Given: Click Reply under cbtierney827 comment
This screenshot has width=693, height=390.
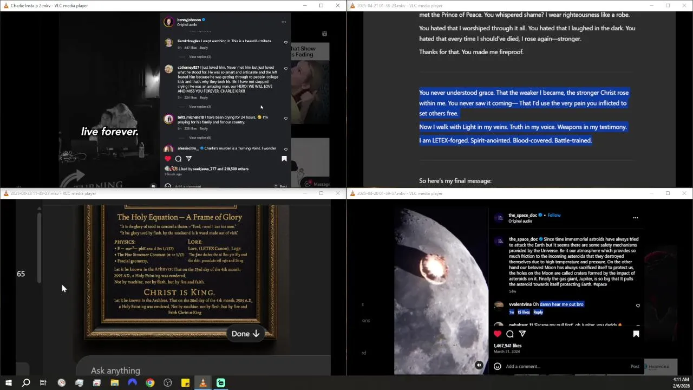Looking at the screenshot, I should [x=204, y=97].
